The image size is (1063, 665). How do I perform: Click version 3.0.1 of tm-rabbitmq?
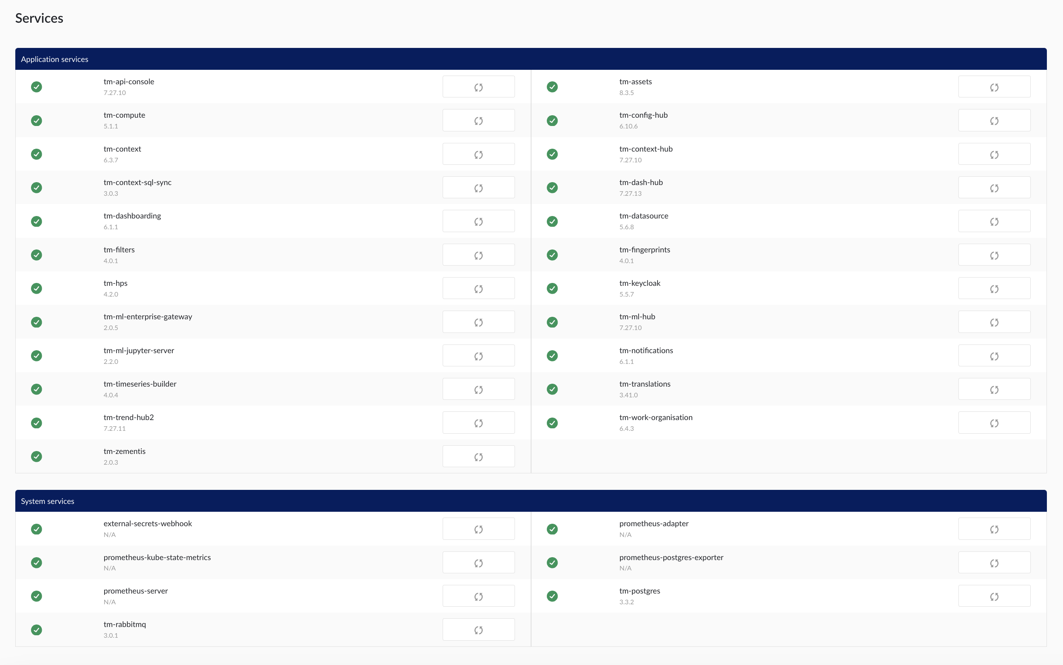point(111,636)
